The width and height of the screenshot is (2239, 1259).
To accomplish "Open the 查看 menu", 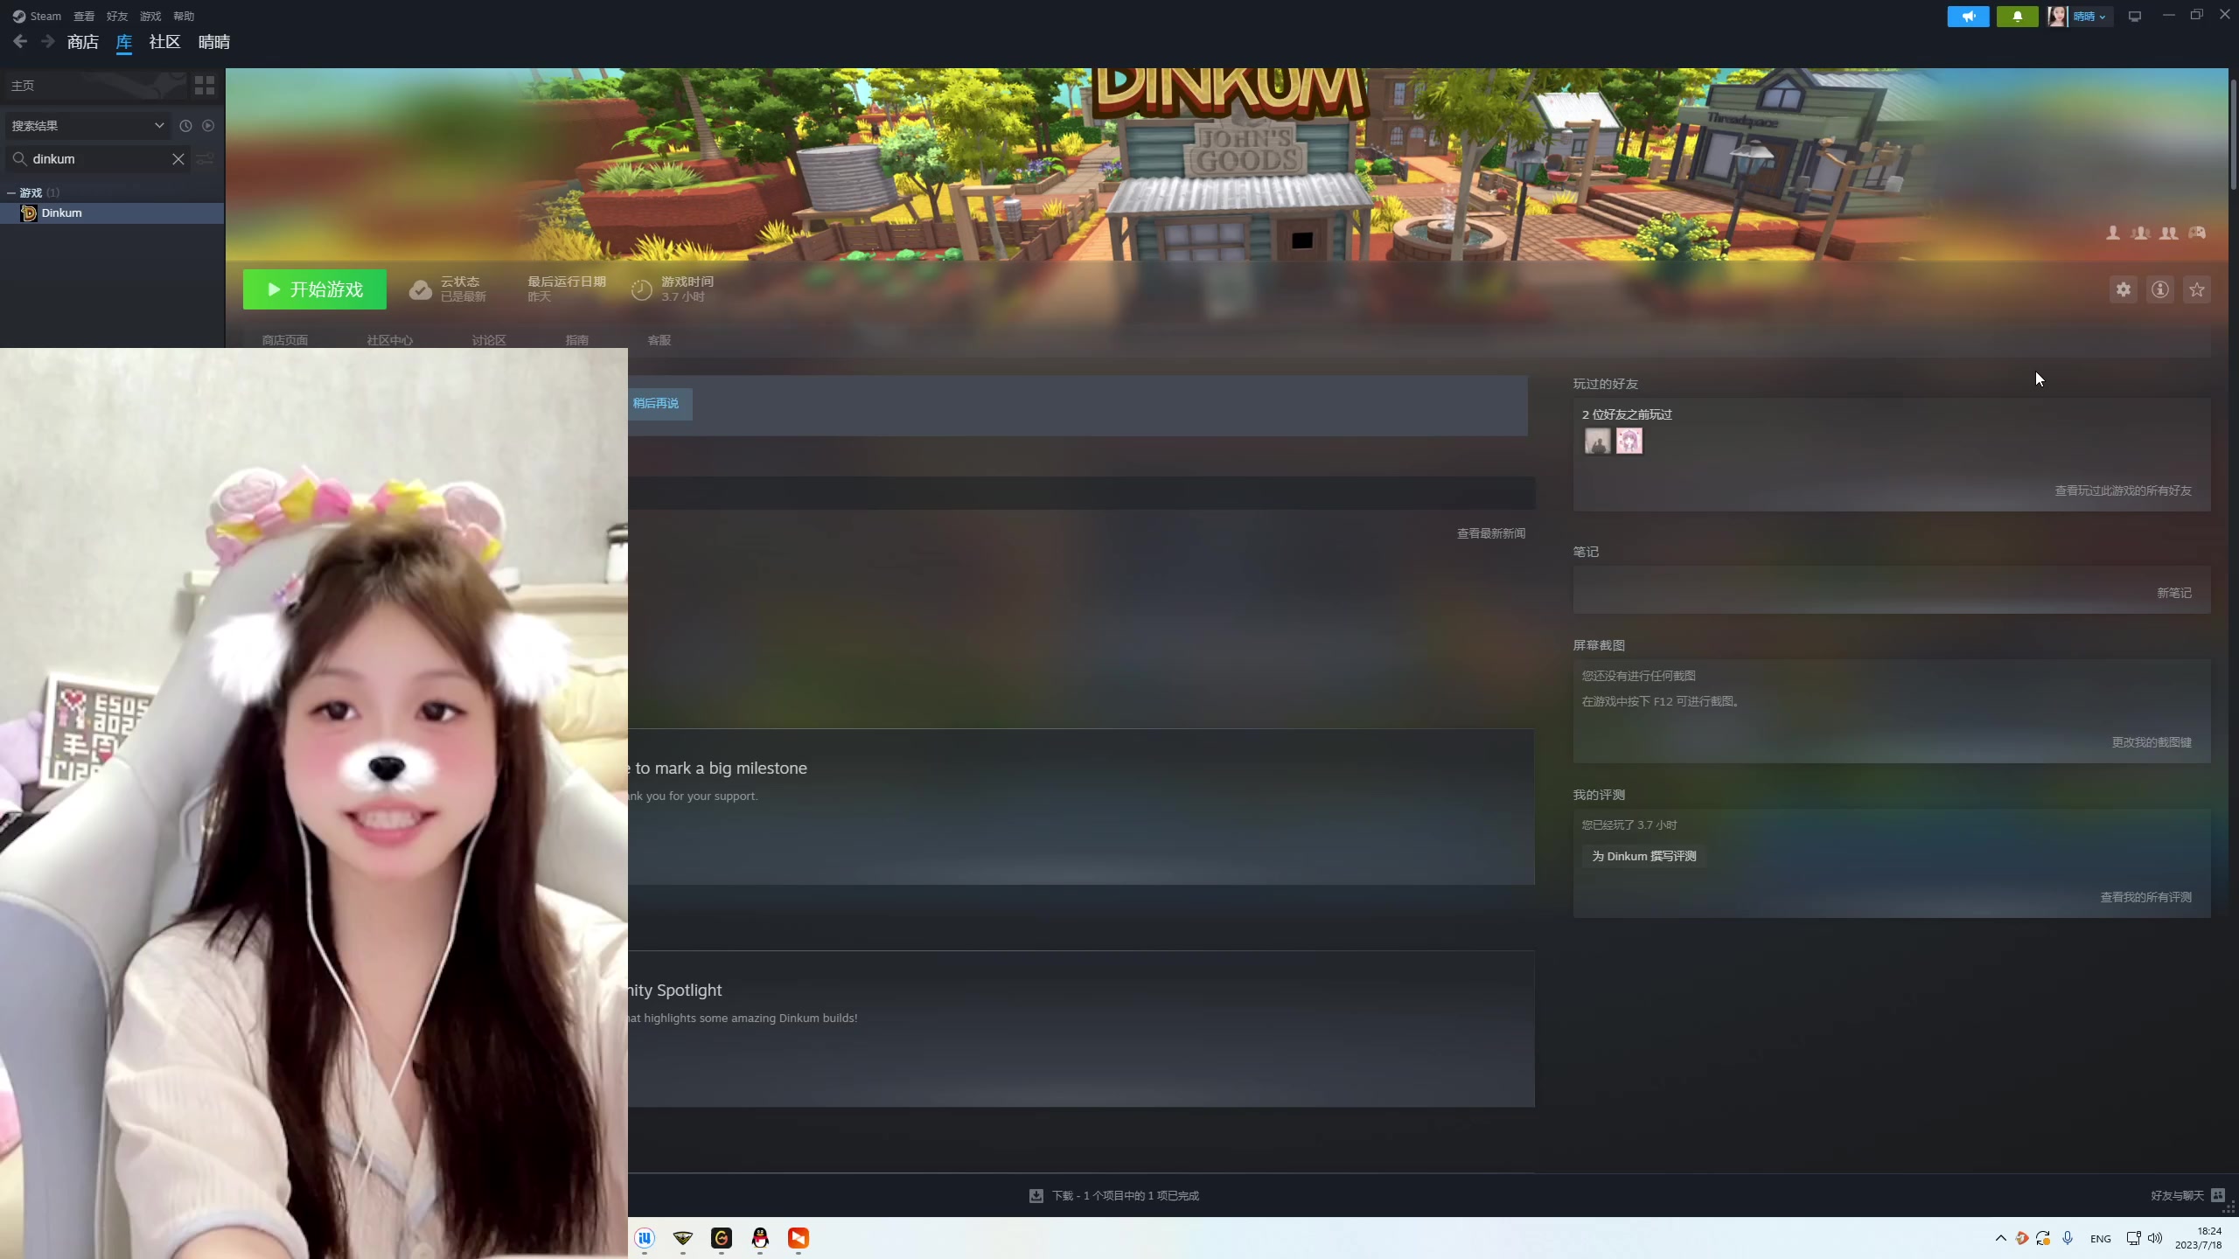I will 84,16.
